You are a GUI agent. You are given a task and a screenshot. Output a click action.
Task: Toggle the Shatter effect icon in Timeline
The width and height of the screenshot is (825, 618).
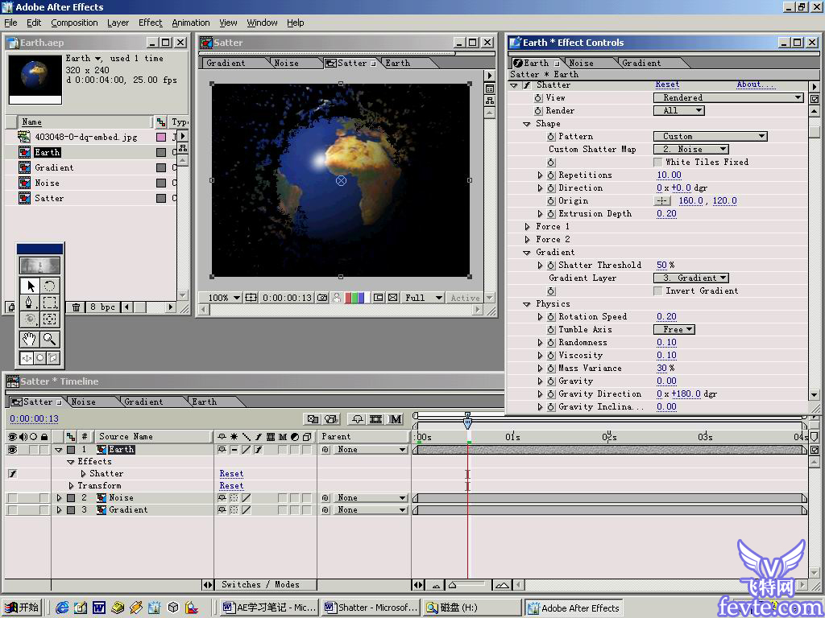13,473
